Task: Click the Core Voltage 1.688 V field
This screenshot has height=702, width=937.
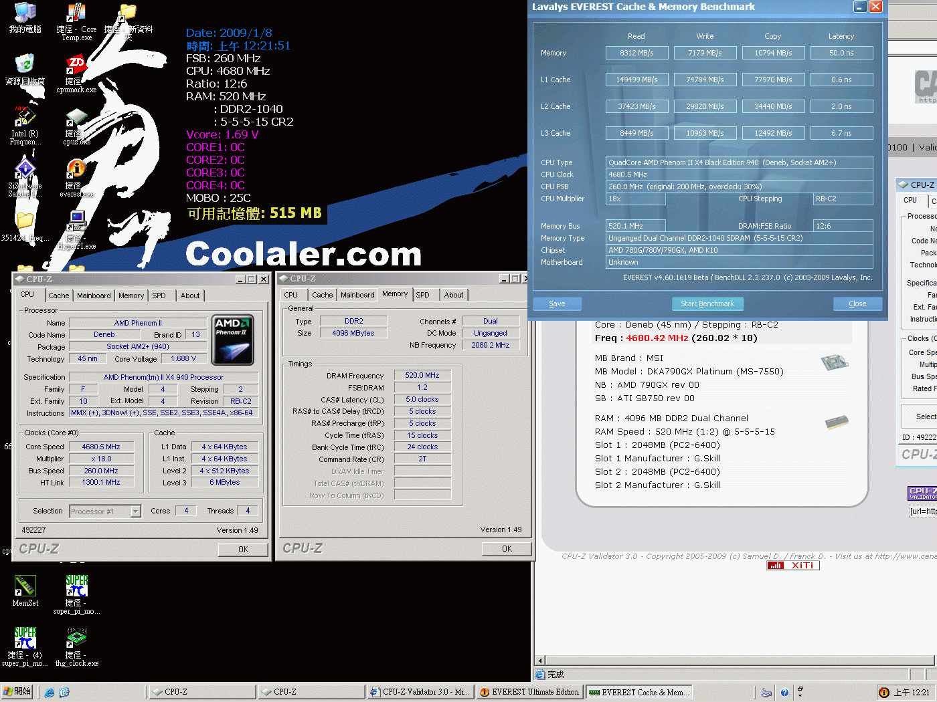Action: pyautogui.click(x=183, y=358)
